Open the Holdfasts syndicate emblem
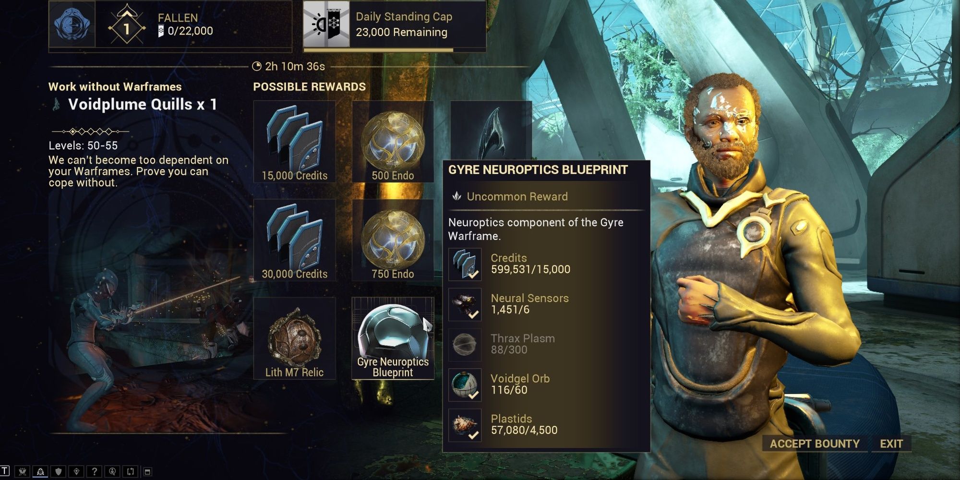 pyautogui.click(x=72, y=24)
